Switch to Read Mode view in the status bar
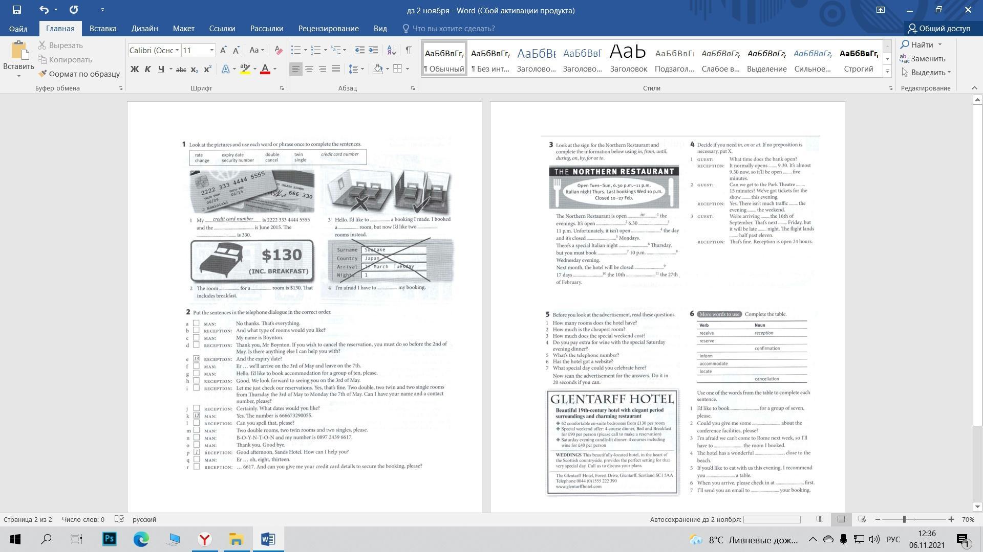Screen dimensions: 983x552 tap(820, 519)
